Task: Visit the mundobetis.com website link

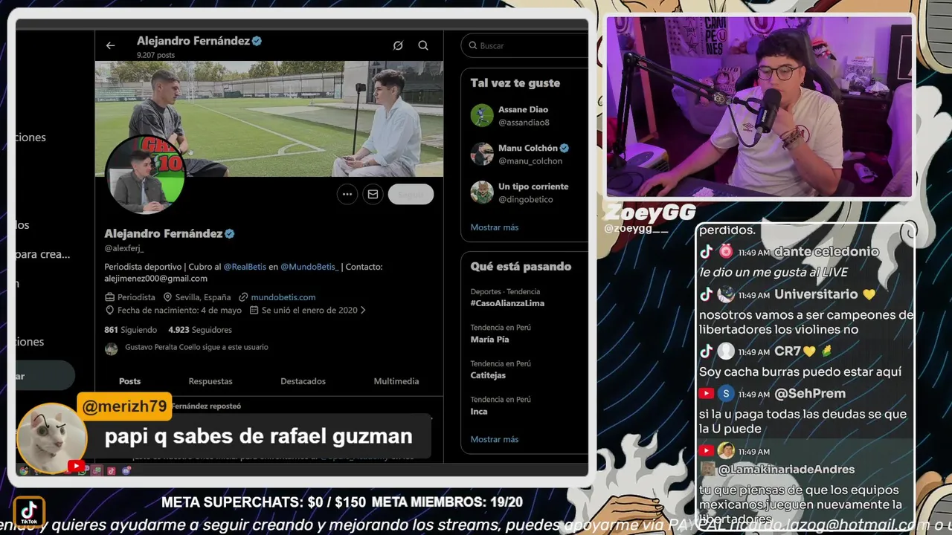Action: click(x=283, y=297)
